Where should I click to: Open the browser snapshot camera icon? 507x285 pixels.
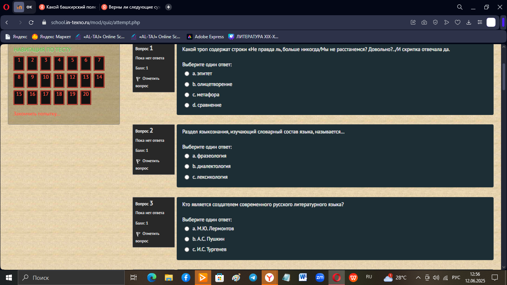424,23
